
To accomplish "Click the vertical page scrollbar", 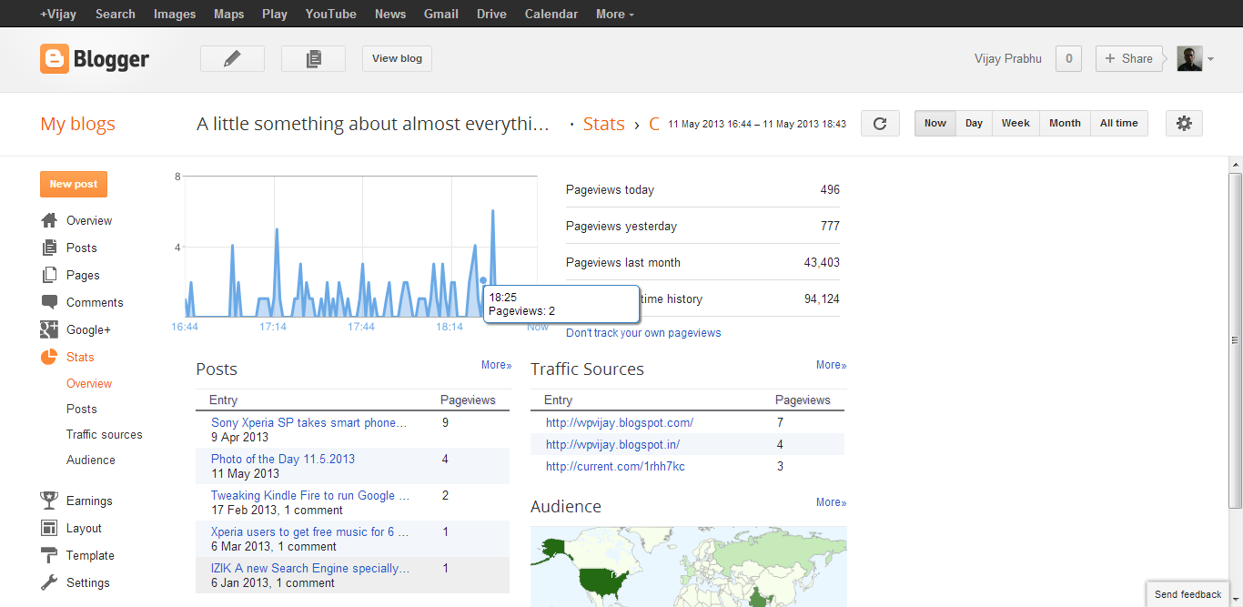I will (x=1235, y=340).
